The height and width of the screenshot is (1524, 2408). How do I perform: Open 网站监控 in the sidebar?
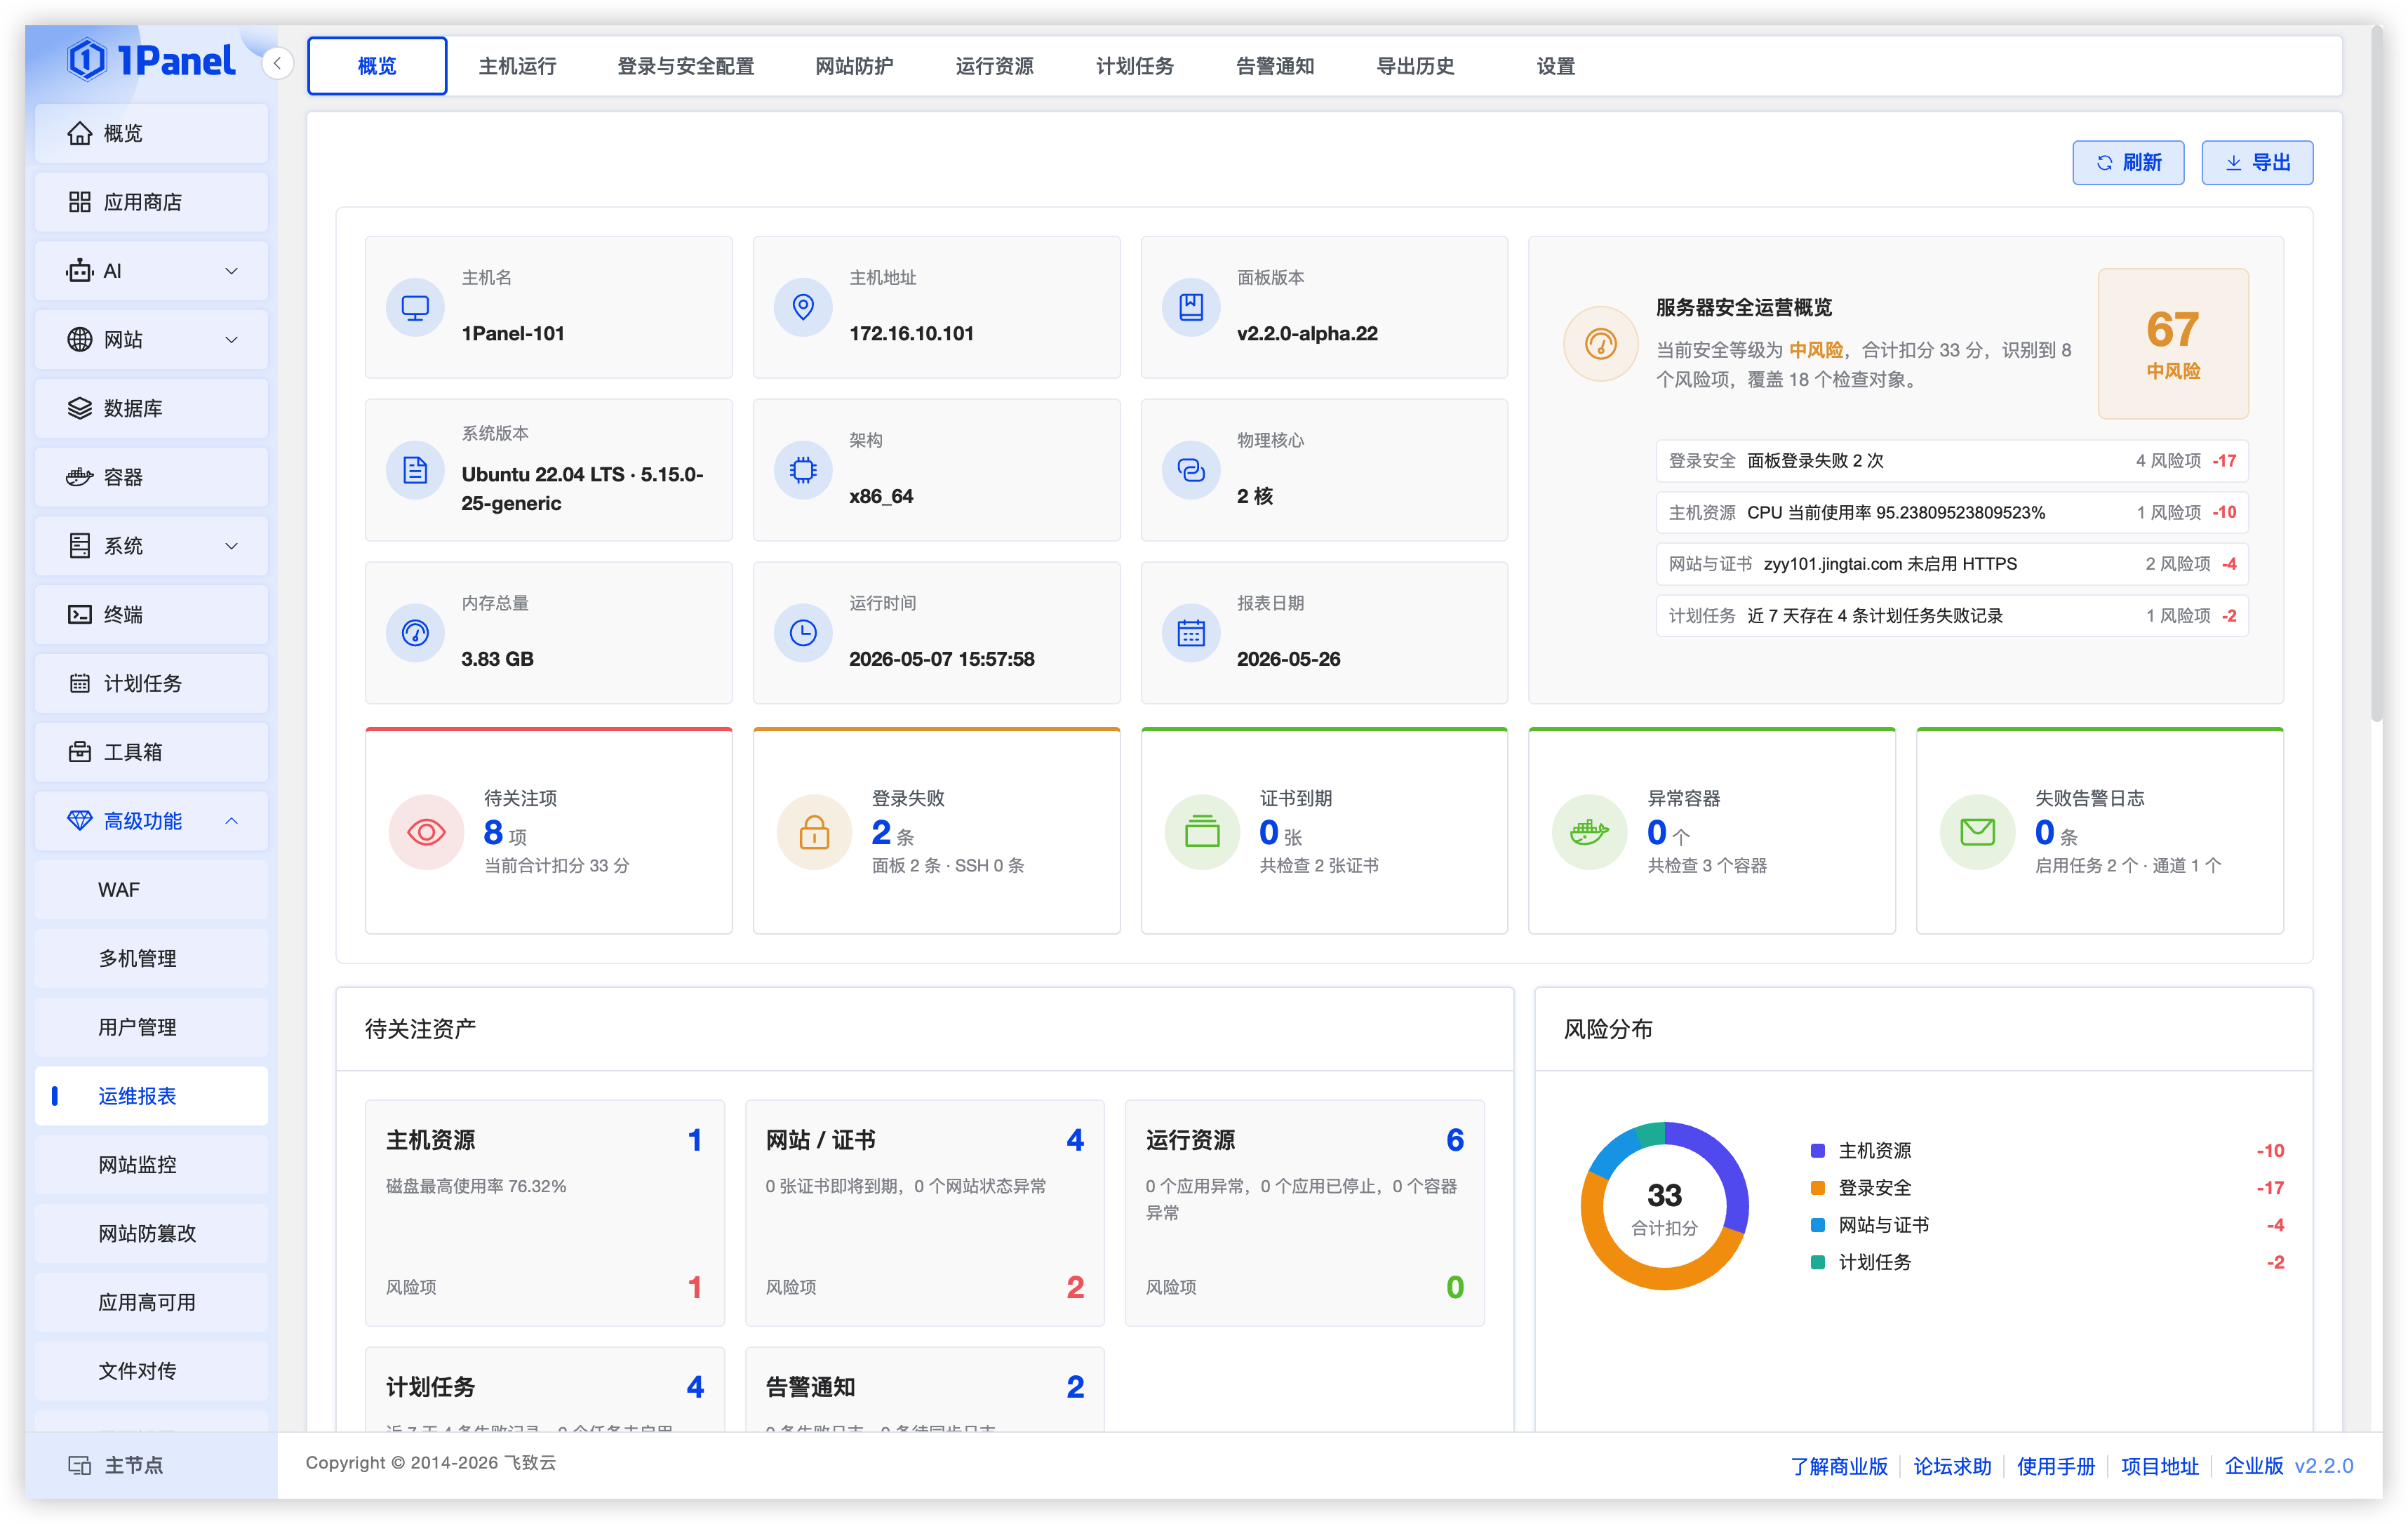pyautogui.click(x=151, y=1165)
